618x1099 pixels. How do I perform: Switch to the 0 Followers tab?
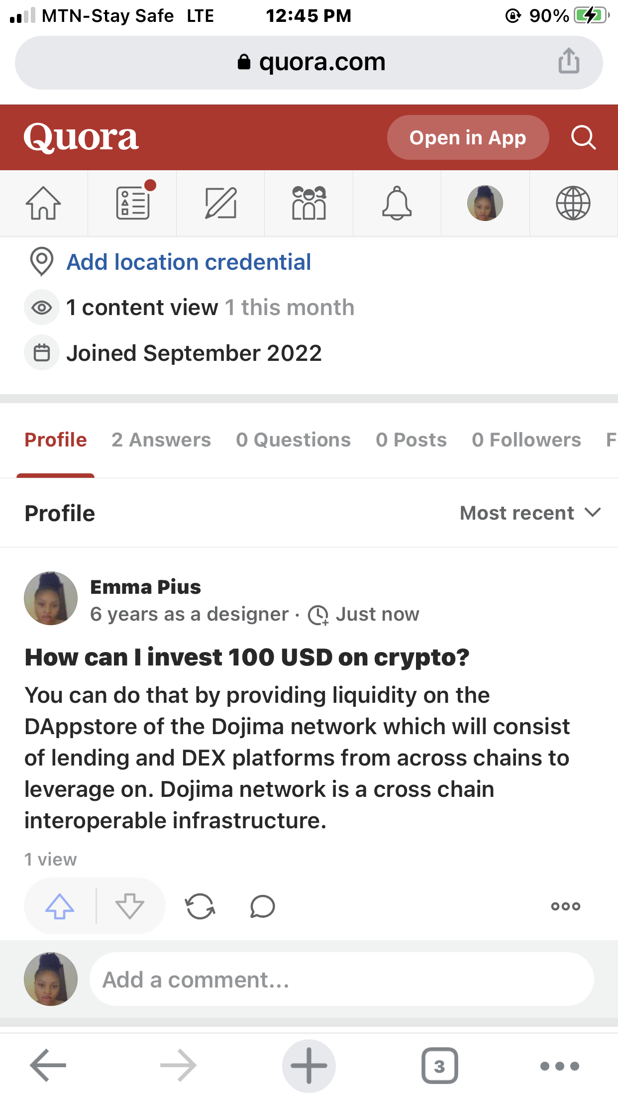tap(526, 440)
